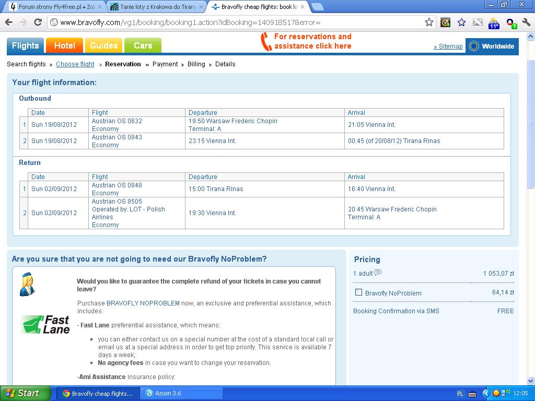Reload the Bravofly page

38,22
